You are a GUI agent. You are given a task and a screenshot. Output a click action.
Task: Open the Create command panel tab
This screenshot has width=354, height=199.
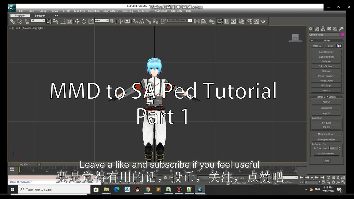point(311,29)
